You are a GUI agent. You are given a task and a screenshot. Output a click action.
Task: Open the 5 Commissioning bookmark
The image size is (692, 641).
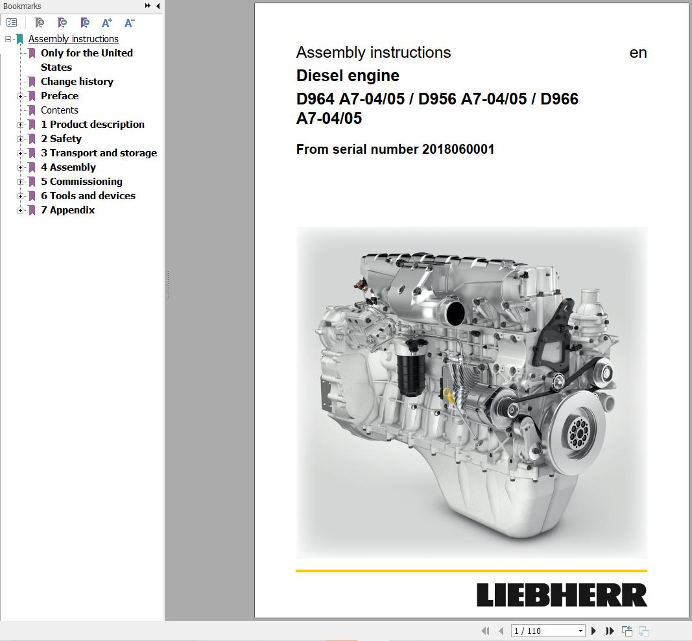pyautogui.click(x=82, y=182)
